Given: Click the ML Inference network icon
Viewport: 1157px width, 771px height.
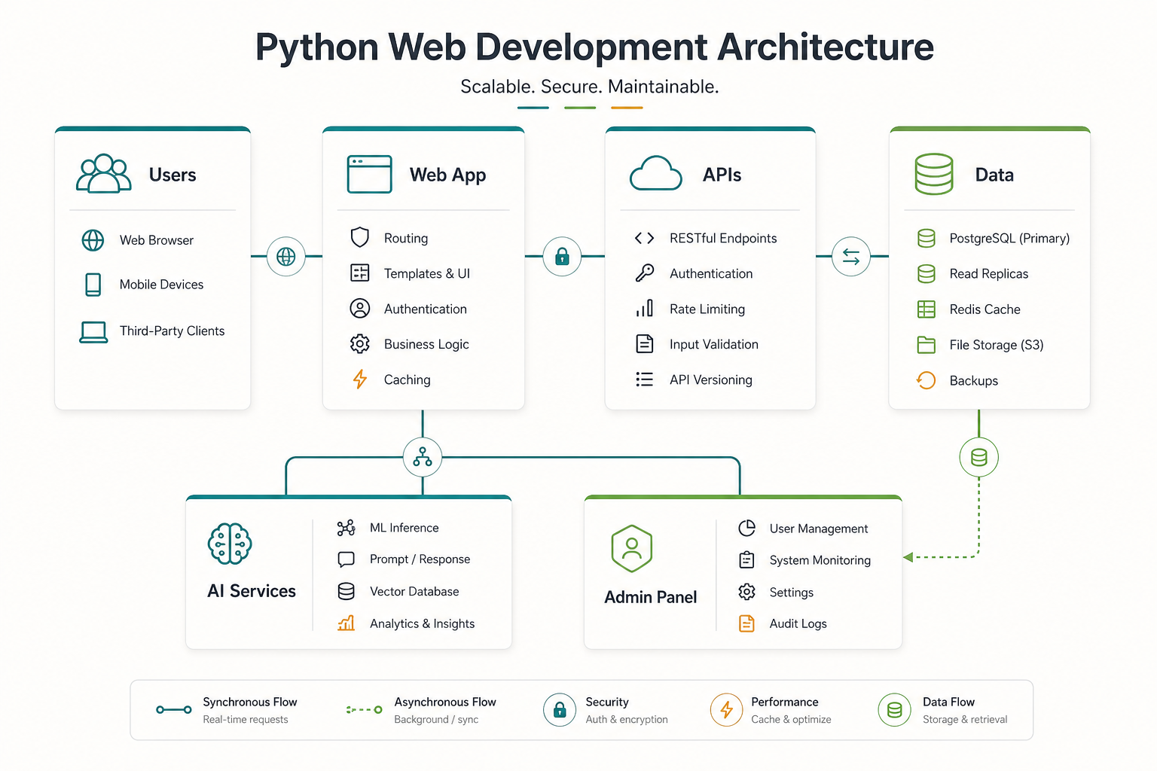Looking at the screenshot, I should pyautogui.click(x=346, y=528).
